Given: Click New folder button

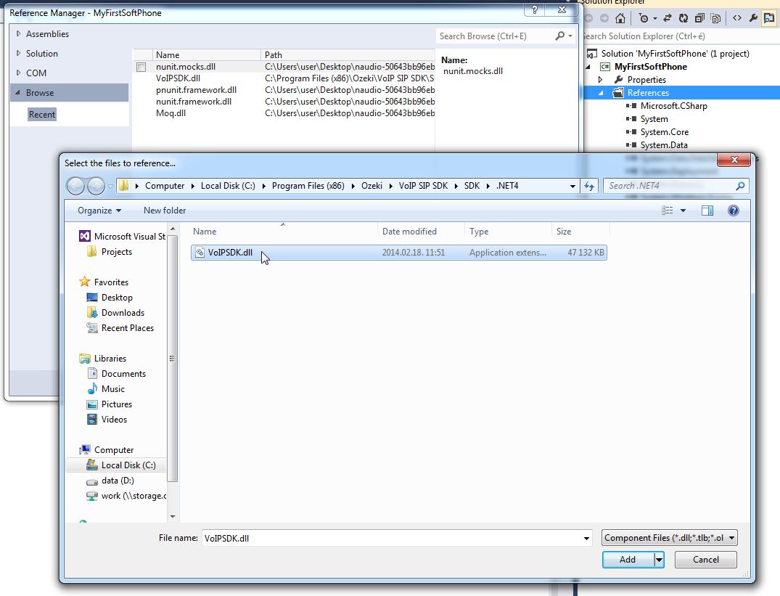Looking at the screenshot, I should pos(165,211).
